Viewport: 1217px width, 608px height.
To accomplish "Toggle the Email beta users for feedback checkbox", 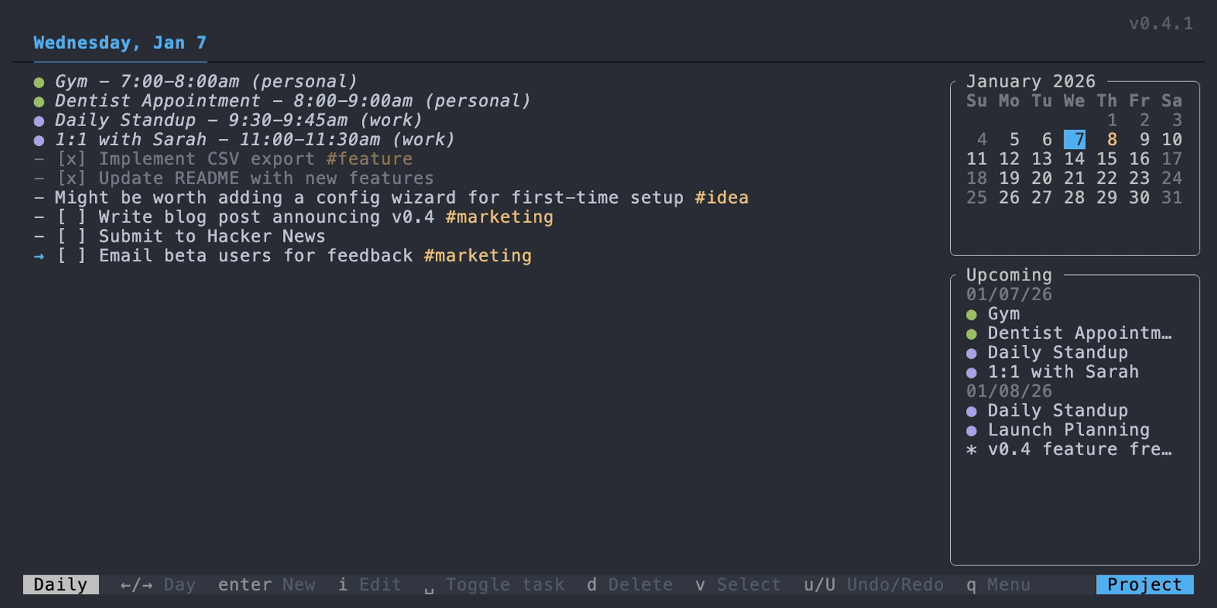I will click(x=72, y=256).
